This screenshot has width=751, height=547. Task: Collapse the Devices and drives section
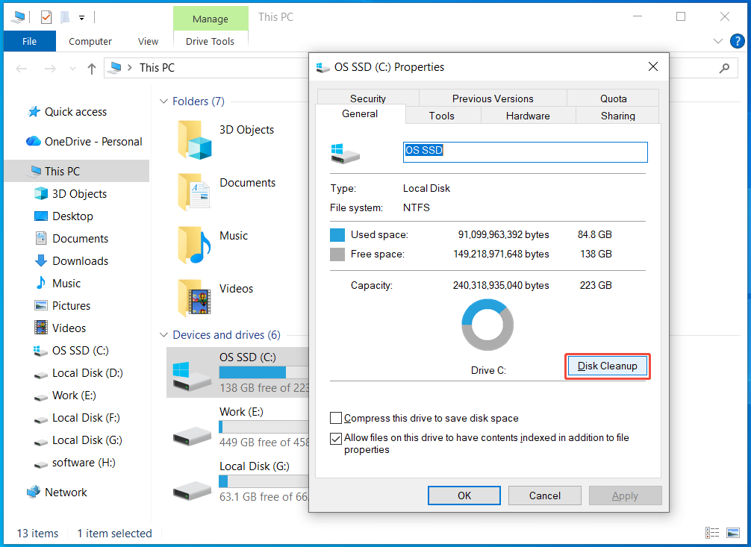(163, 335)
